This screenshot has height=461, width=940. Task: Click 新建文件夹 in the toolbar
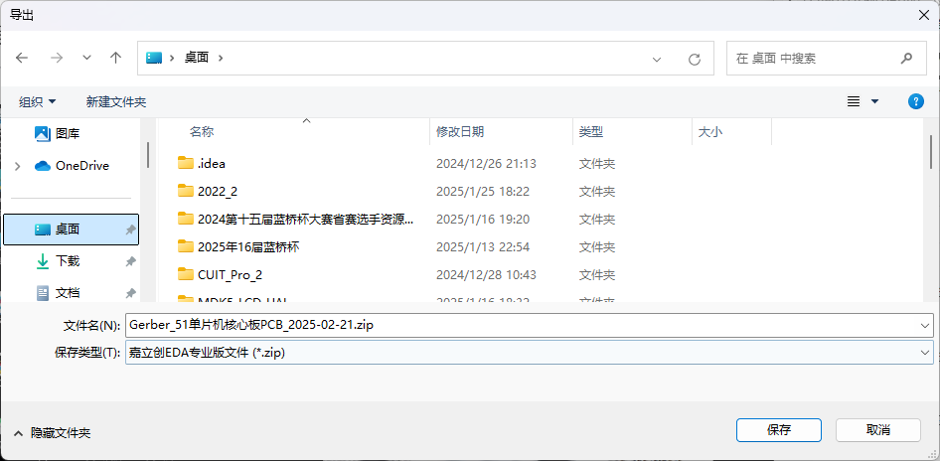pyautogui.click(x=115, y=101)
